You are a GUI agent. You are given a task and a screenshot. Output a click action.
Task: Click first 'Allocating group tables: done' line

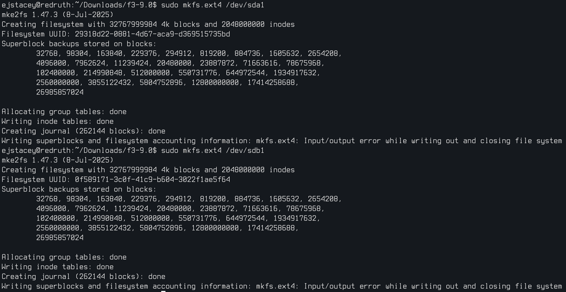tap(64, 111)
